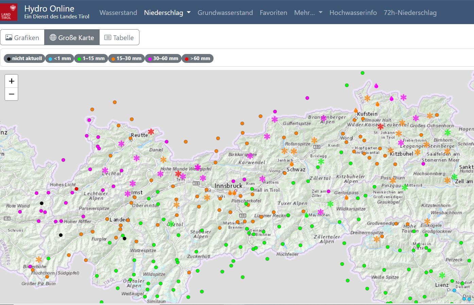
Task: Select magenta dot beside Zell am Ziller
Action: tap(328, 192)
